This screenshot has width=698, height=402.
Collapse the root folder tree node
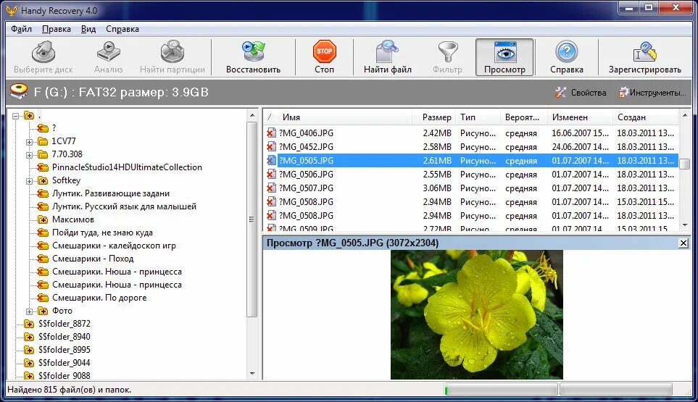click(15, 116)
